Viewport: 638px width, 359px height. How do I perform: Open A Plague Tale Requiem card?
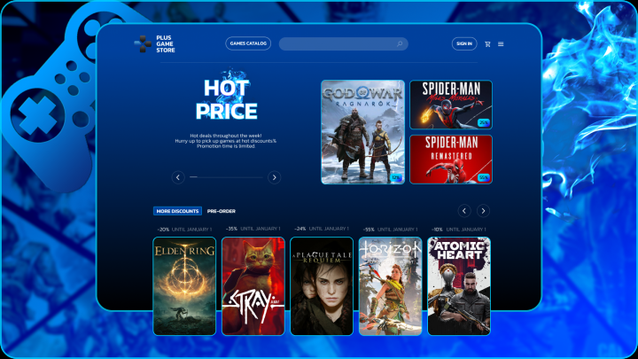(x=322, y=286)
